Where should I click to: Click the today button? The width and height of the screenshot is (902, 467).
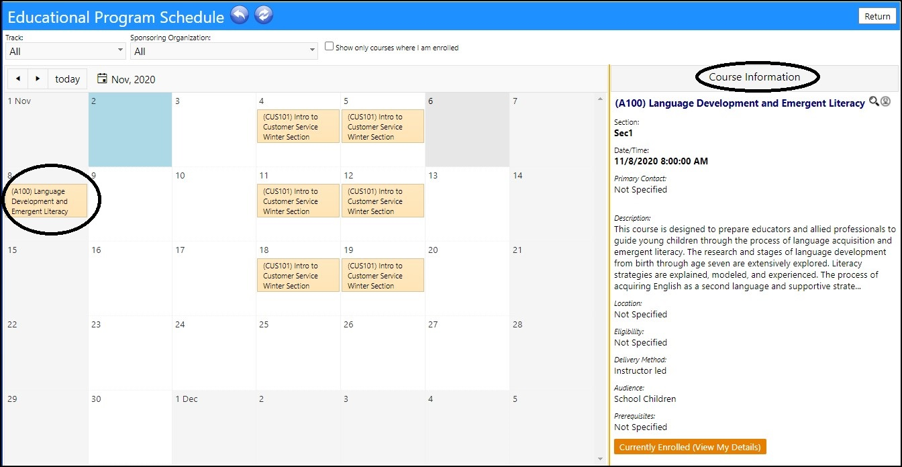tap(67, 79)
